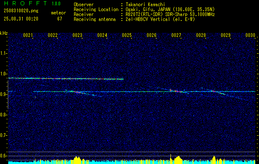Click the HROFFT title text
This screenshot has width=259, height=164.
click(26, 3)
